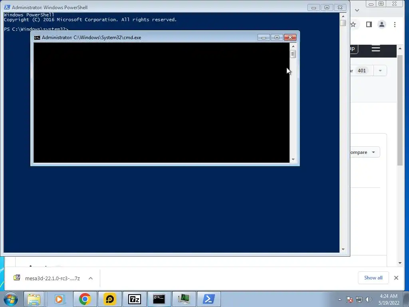Minimize the cmd.exe window

pos(264,38)
